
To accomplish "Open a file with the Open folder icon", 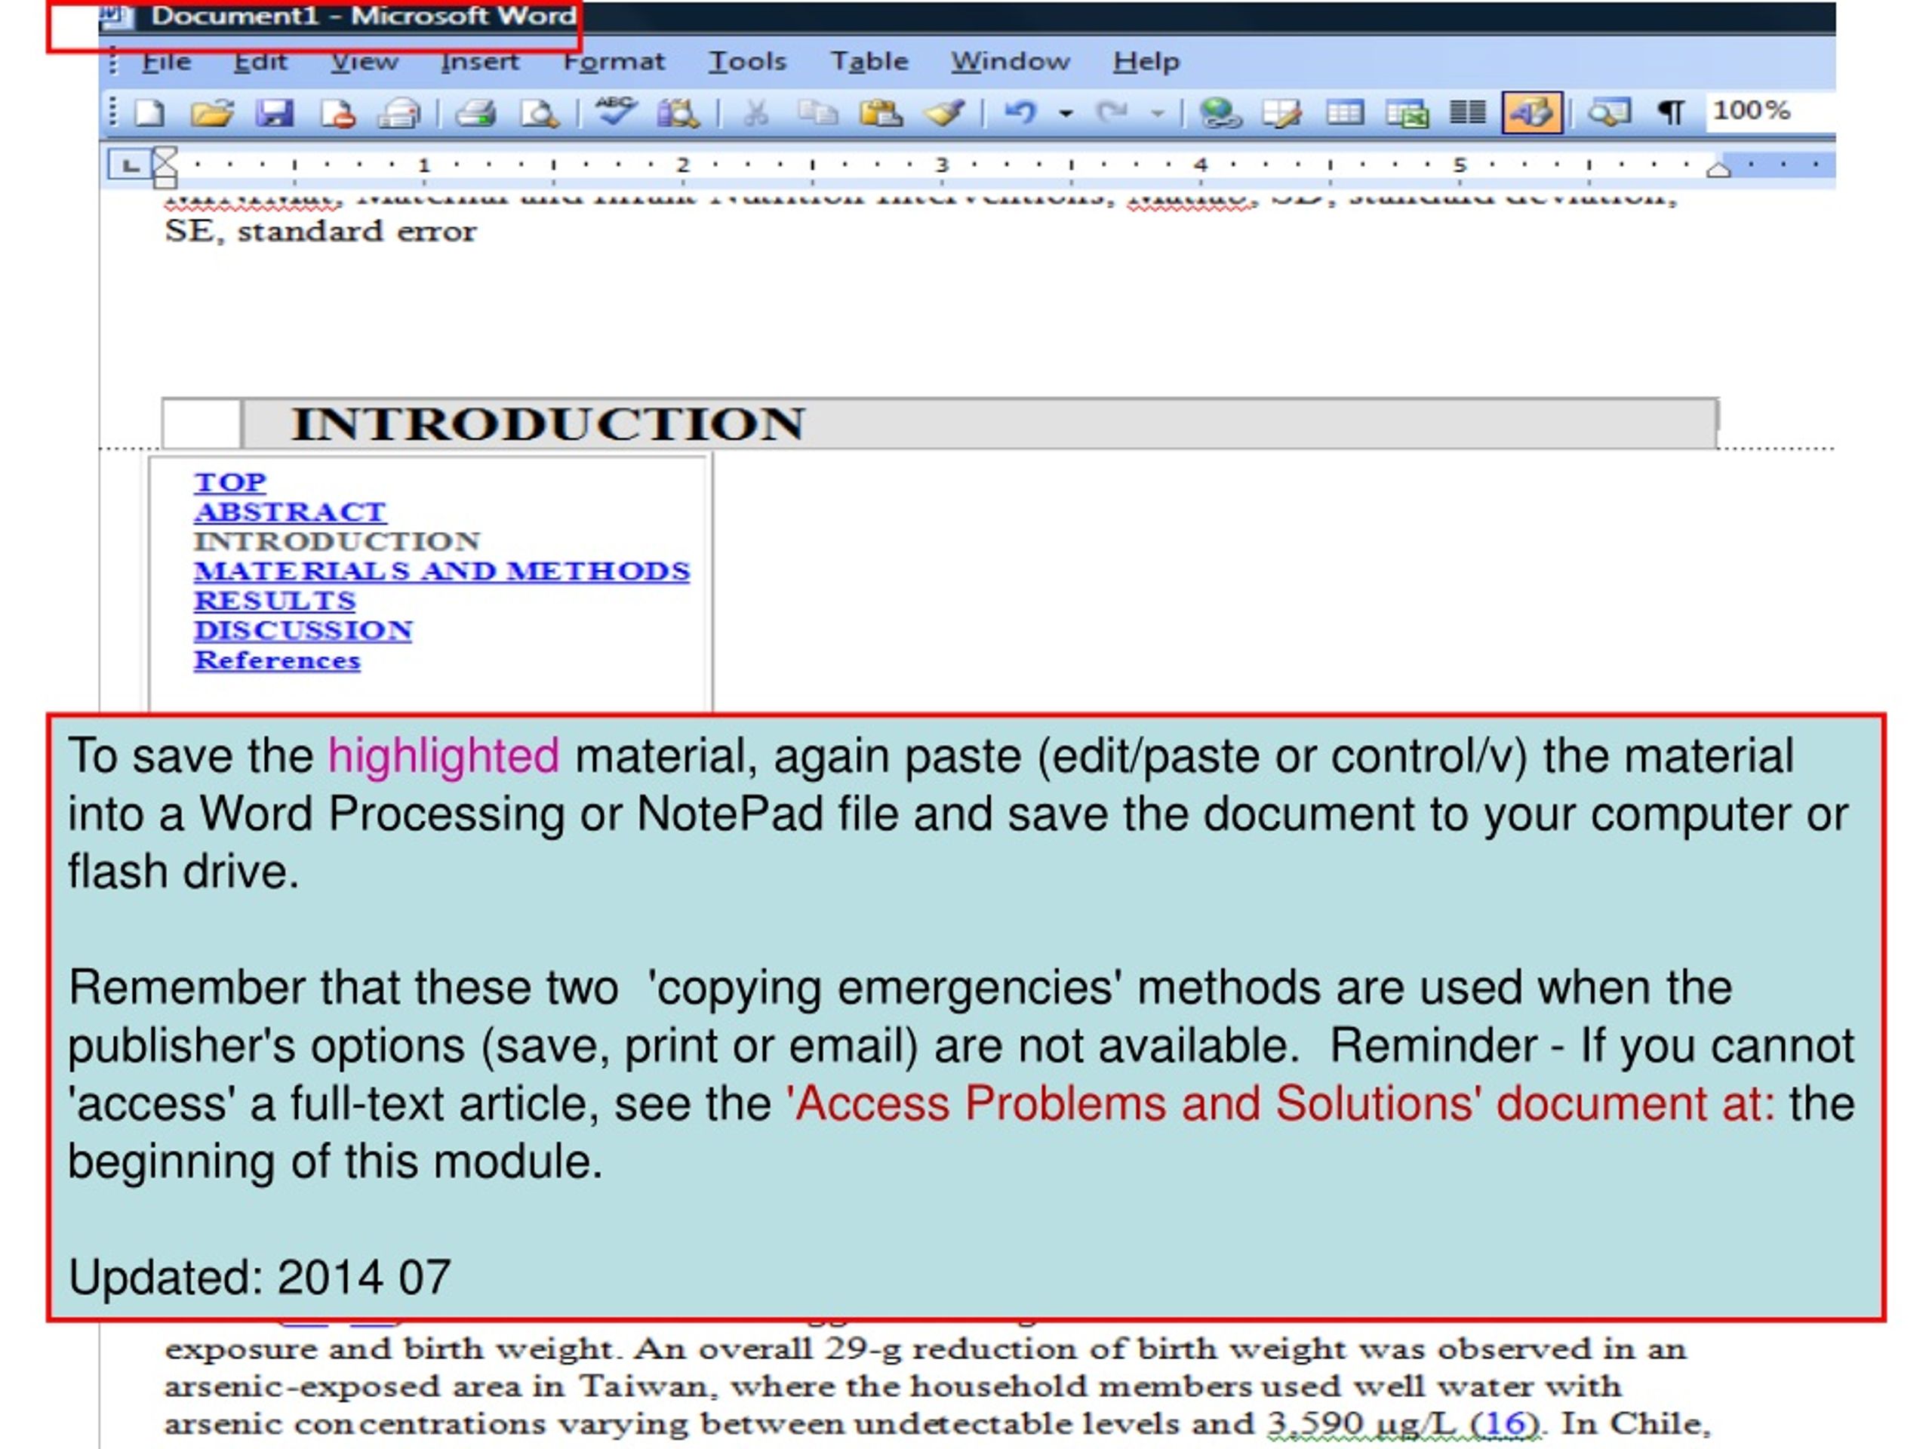I will [x=212, y=113].
